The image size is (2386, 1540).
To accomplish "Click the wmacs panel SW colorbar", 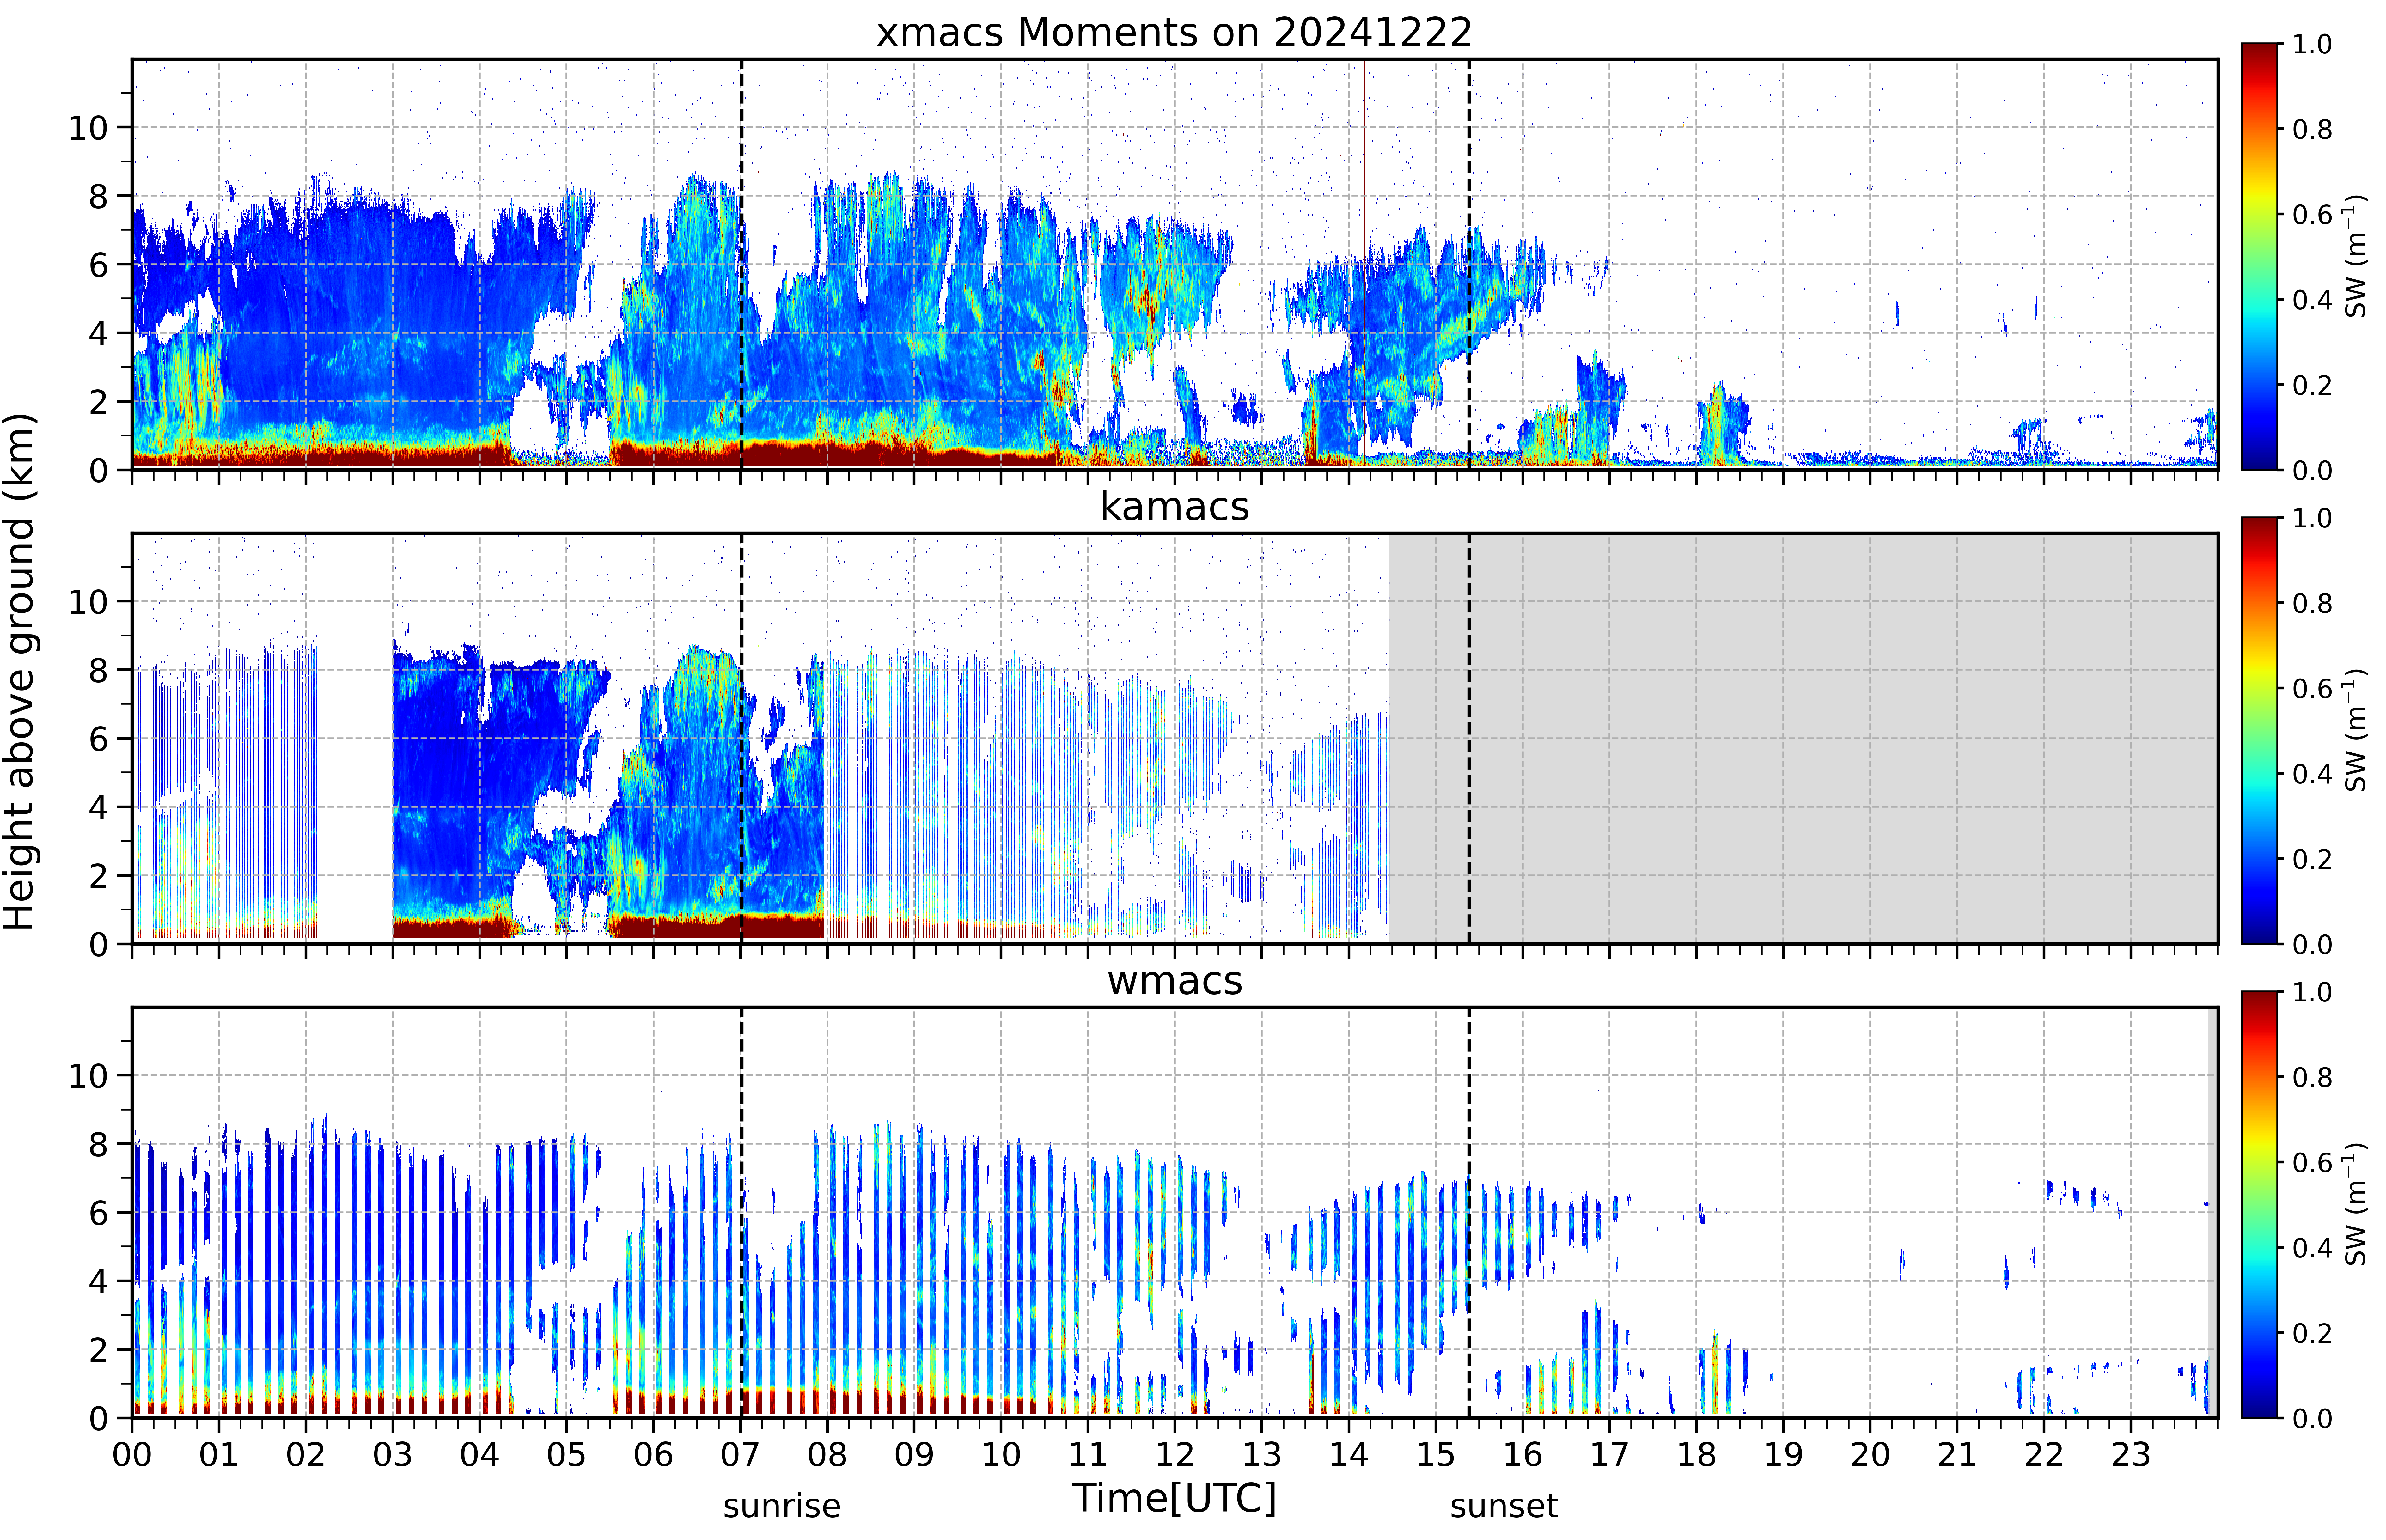I will 2259,1204.
